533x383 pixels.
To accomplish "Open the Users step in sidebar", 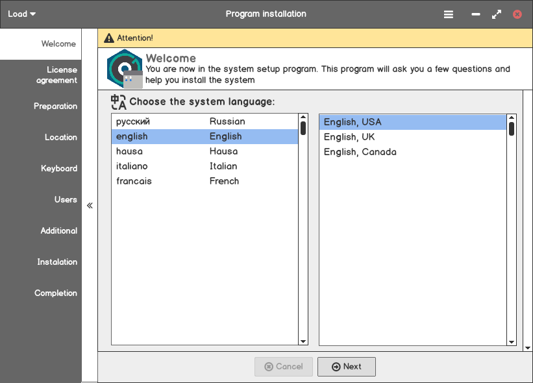I will (x=66, y=200).
